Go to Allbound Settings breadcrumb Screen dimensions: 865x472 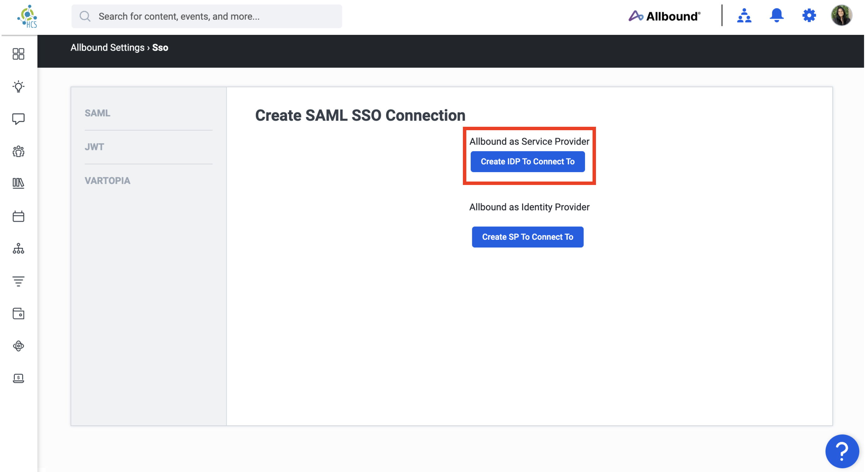[107, 48]
